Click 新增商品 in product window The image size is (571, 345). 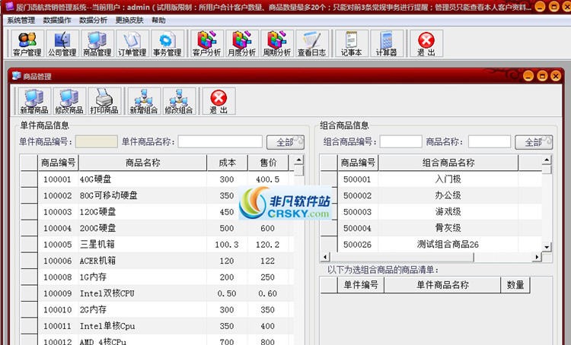tap(34, 101)
